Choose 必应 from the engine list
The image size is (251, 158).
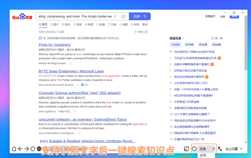(203, 155)
